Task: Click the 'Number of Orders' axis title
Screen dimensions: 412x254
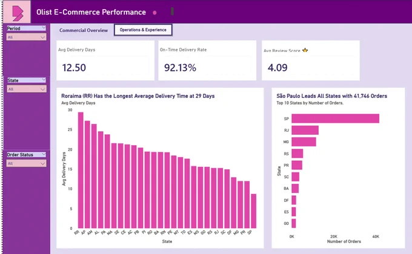Action: point(344,241)
